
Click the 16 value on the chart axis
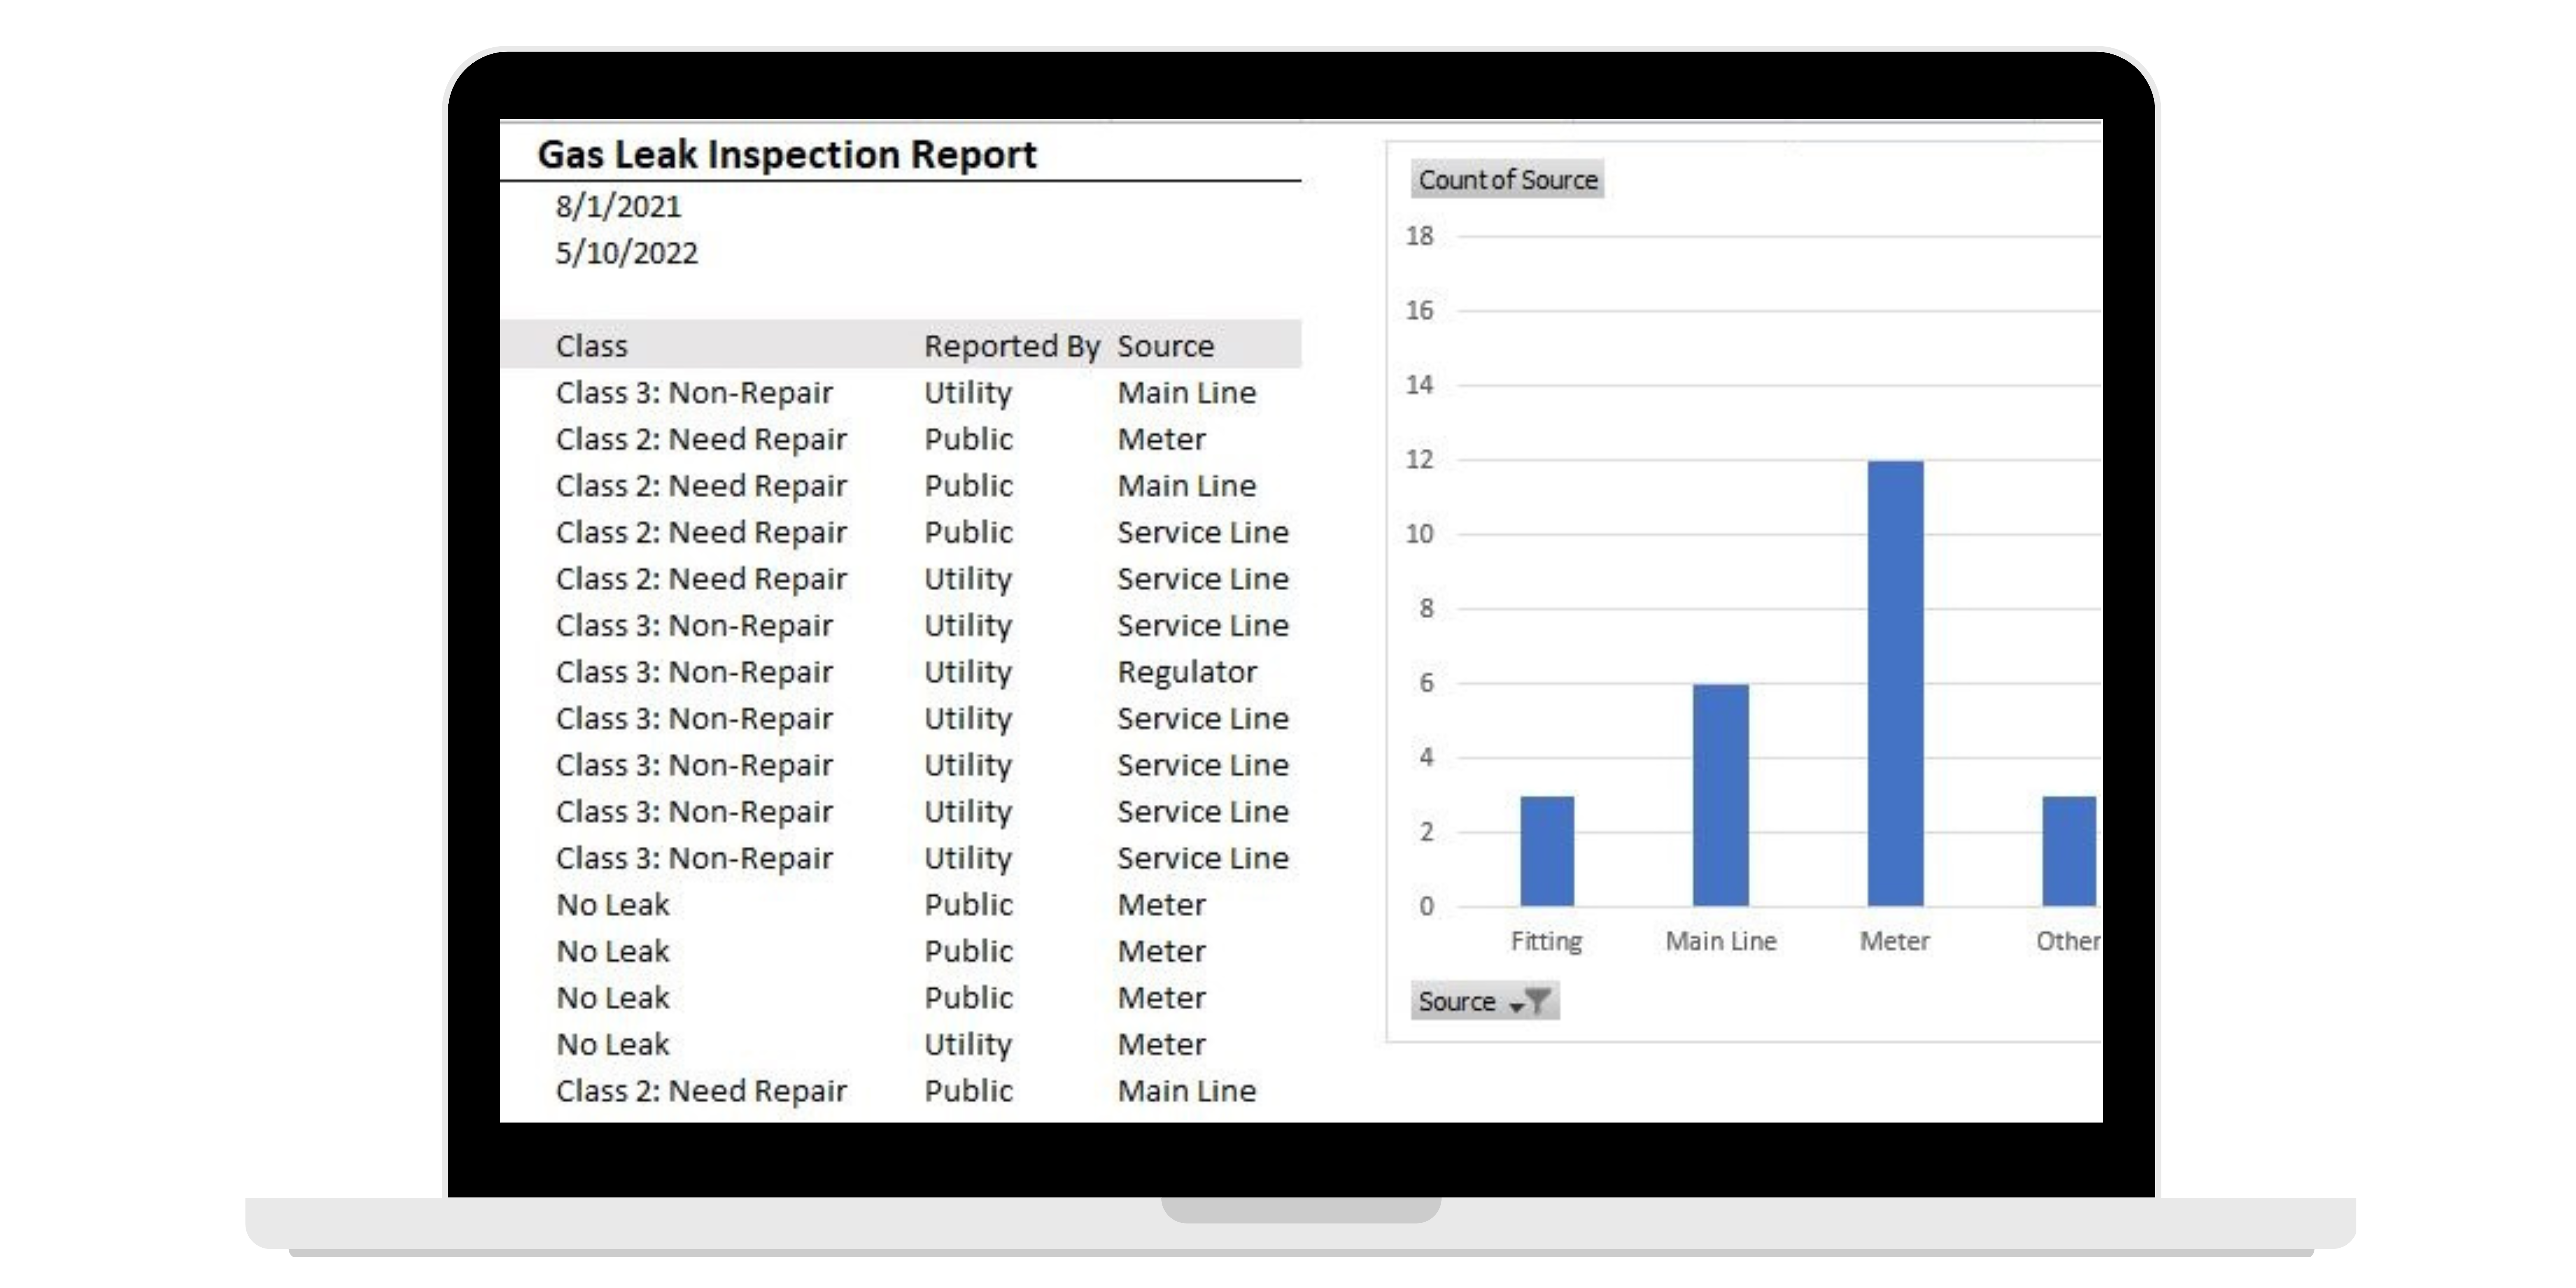[1419, 310]
